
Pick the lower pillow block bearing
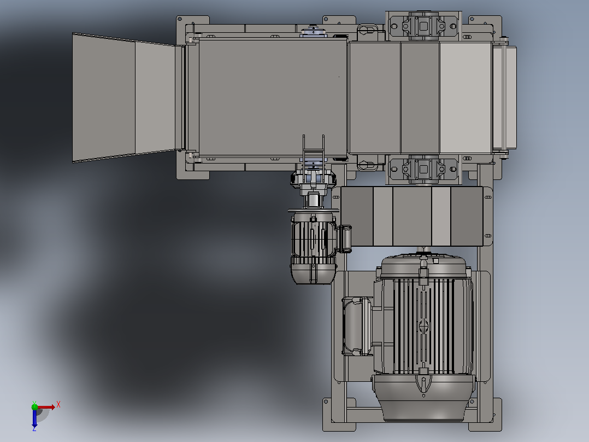pyautogui.click(x=423, y=169)
